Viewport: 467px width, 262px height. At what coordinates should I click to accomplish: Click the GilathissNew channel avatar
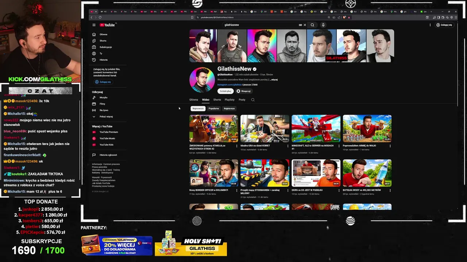tap(202, 80)
